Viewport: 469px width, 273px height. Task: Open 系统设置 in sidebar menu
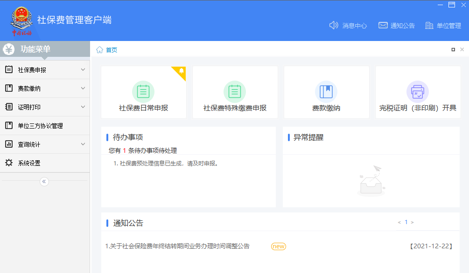click(29, 163)
